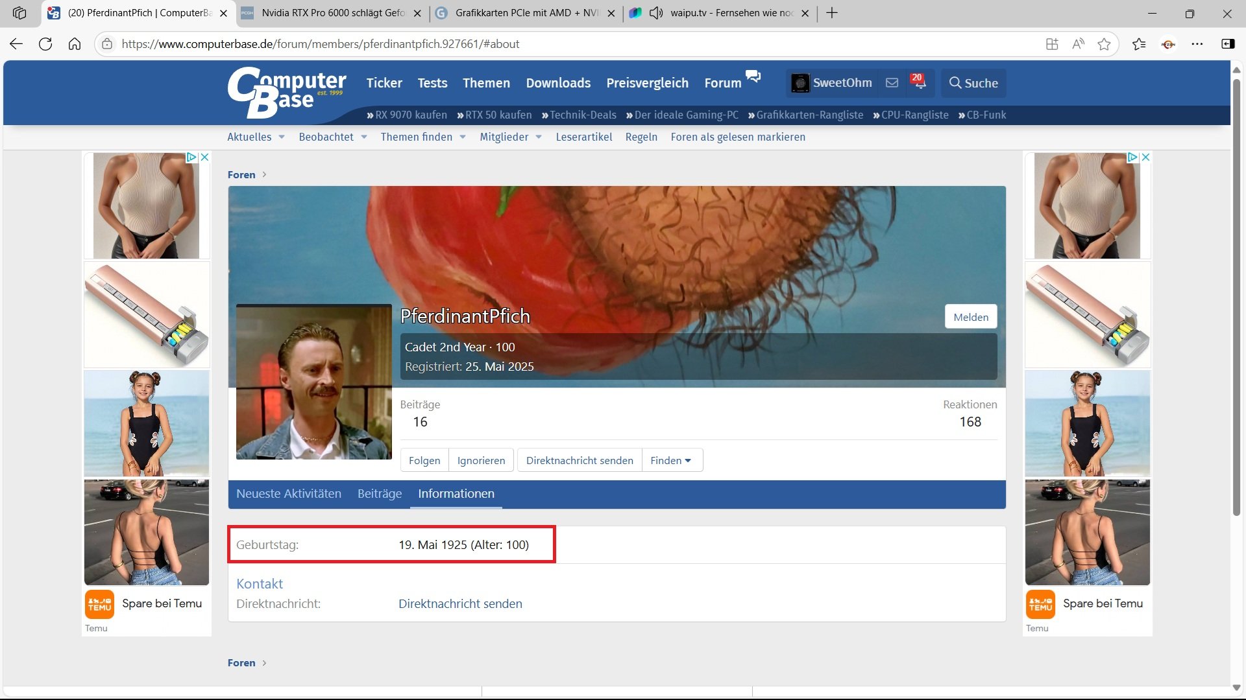Expand the Themen finden dropdown
Screen dimensions: 1246x700
click(x=462, y=137)
